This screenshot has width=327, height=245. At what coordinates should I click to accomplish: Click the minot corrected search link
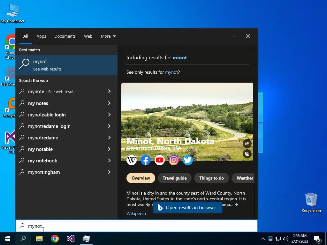pos(179,58)
